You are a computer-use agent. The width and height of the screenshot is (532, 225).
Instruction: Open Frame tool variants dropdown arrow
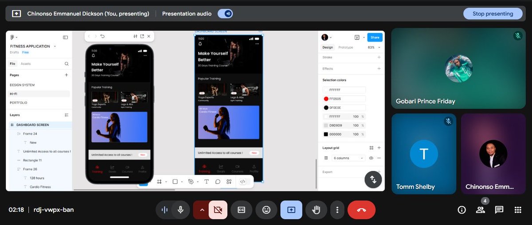tap(166, 182)
